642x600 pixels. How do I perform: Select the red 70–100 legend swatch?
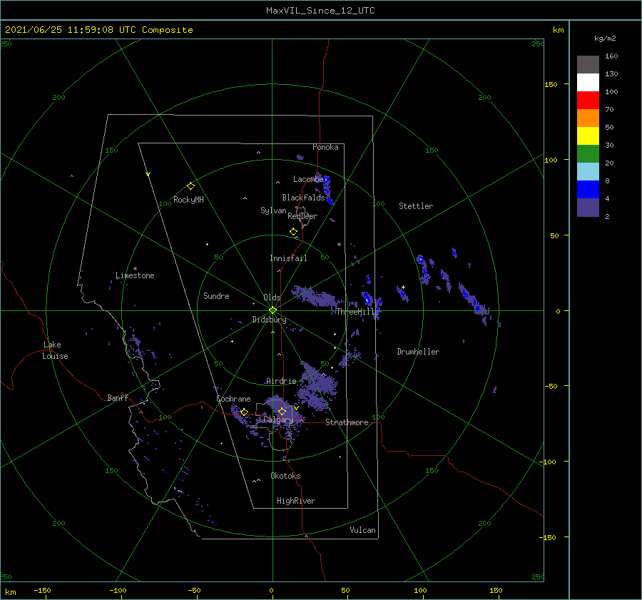coord(588,101)
